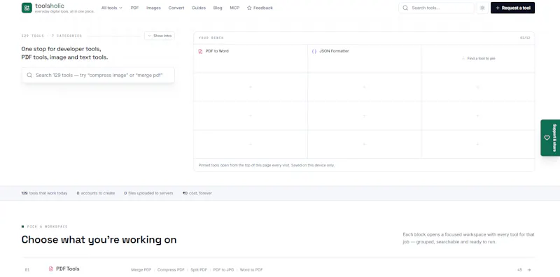Click the '129 tools that work today' stat
560x277 pixels.
44,193
